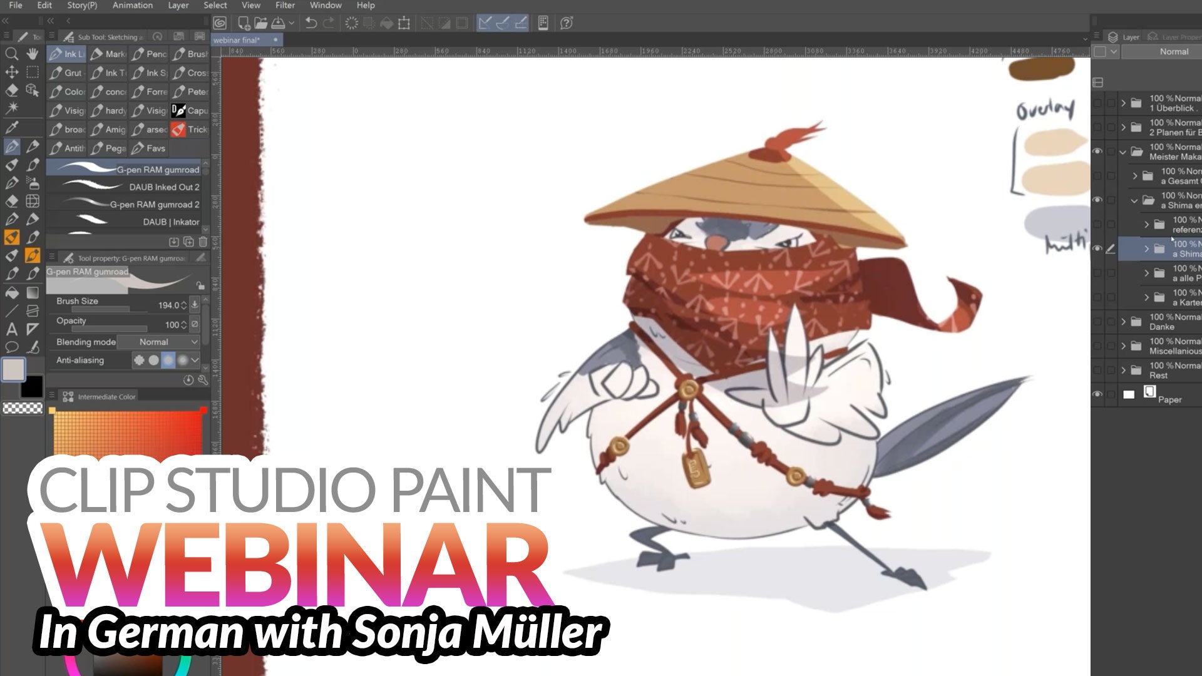This screenshot has height=676, width=1202.
Task: Click the duplicate sub tool icon
Action: tap(188, 242)
